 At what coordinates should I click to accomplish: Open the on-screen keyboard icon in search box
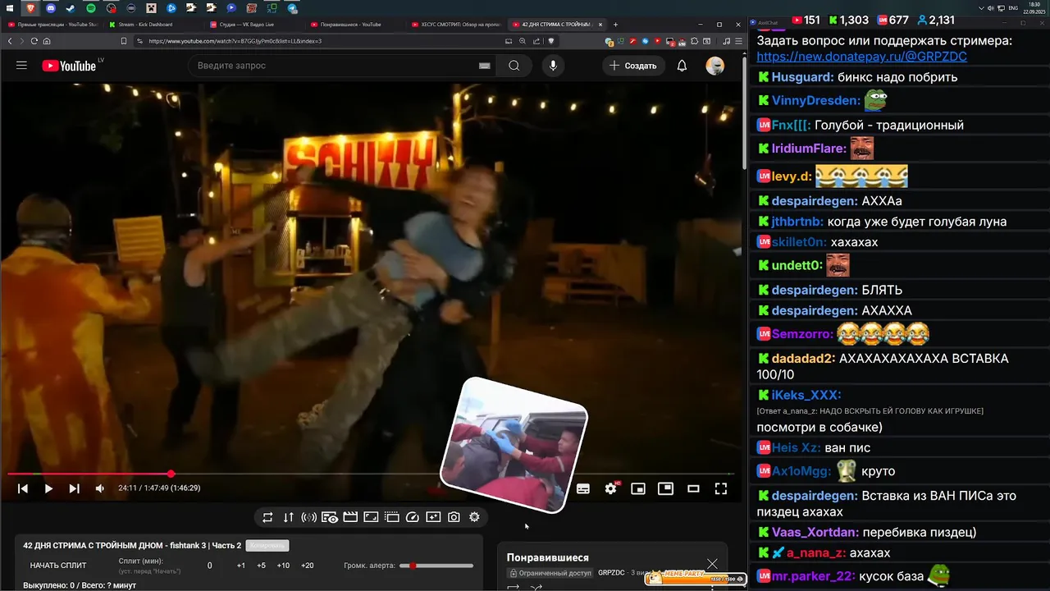(485, 66)
